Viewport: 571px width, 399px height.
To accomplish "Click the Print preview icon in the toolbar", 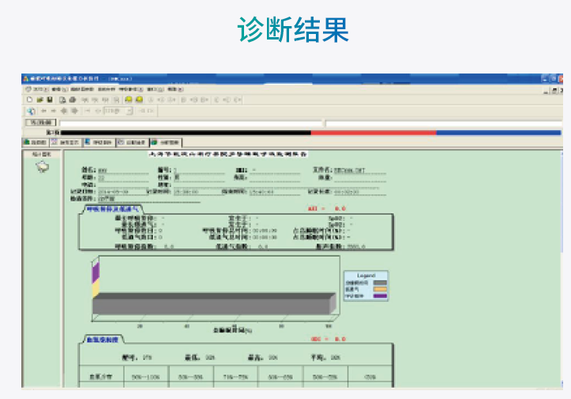I will (62, 100).
